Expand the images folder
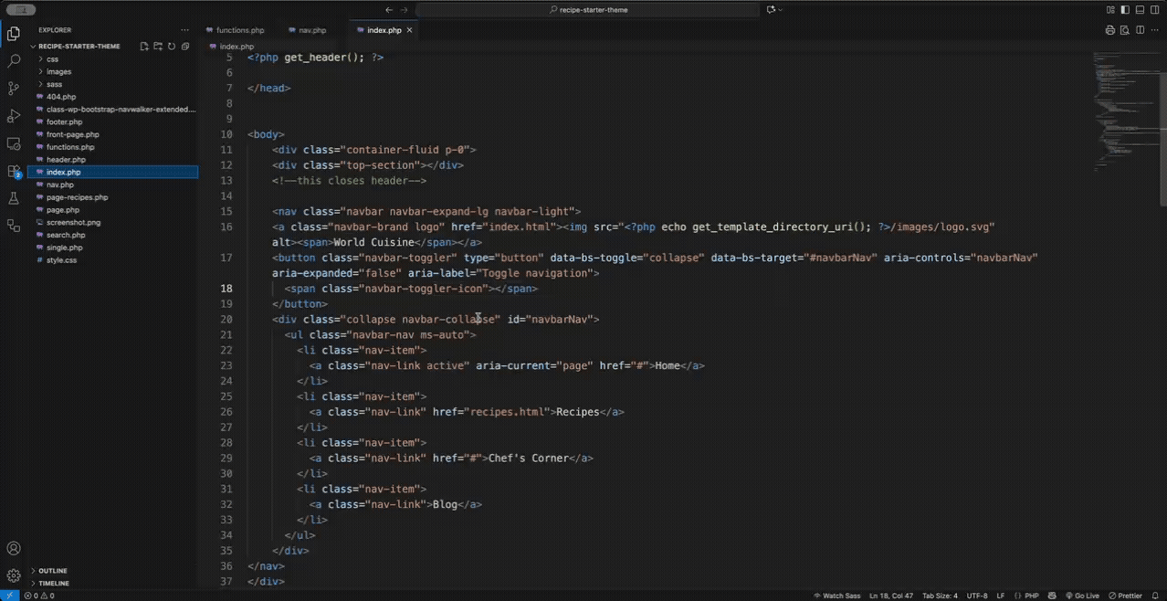 tap(58, 71)
